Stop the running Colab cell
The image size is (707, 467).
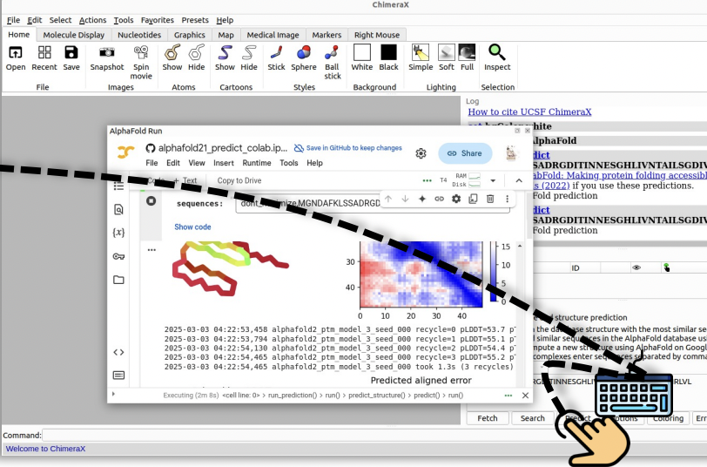[151, 200]
